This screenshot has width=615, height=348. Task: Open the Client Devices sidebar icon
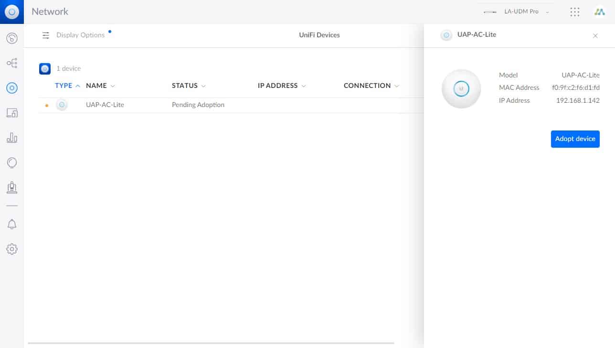click(x=12, y=113)
